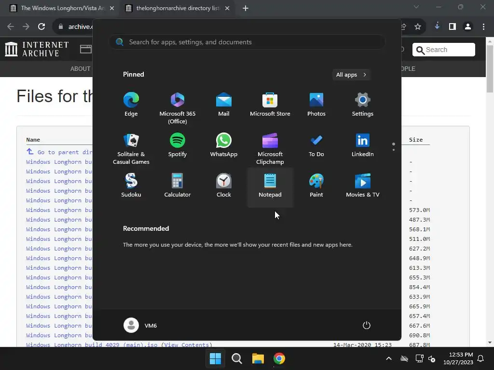The image size is (494, 370).
Task: Open Microsoft Store
Action: click(x=270, y=105)
